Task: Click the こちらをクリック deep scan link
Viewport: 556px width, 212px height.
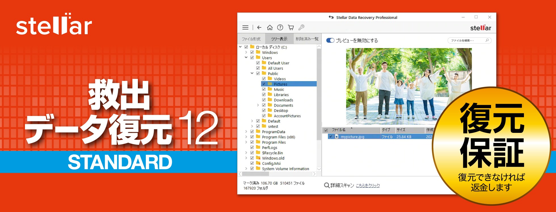Action: coord(368,185)
